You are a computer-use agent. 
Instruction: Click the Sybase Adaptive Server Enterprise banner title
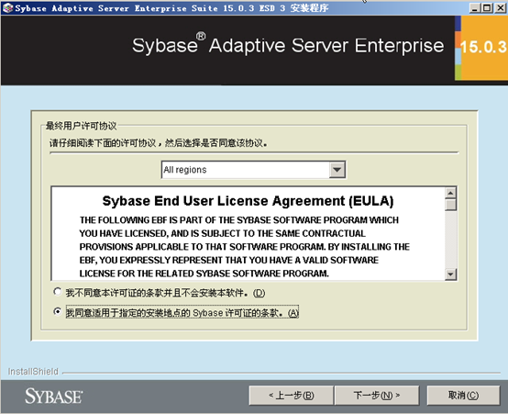(x=288, y=45)
